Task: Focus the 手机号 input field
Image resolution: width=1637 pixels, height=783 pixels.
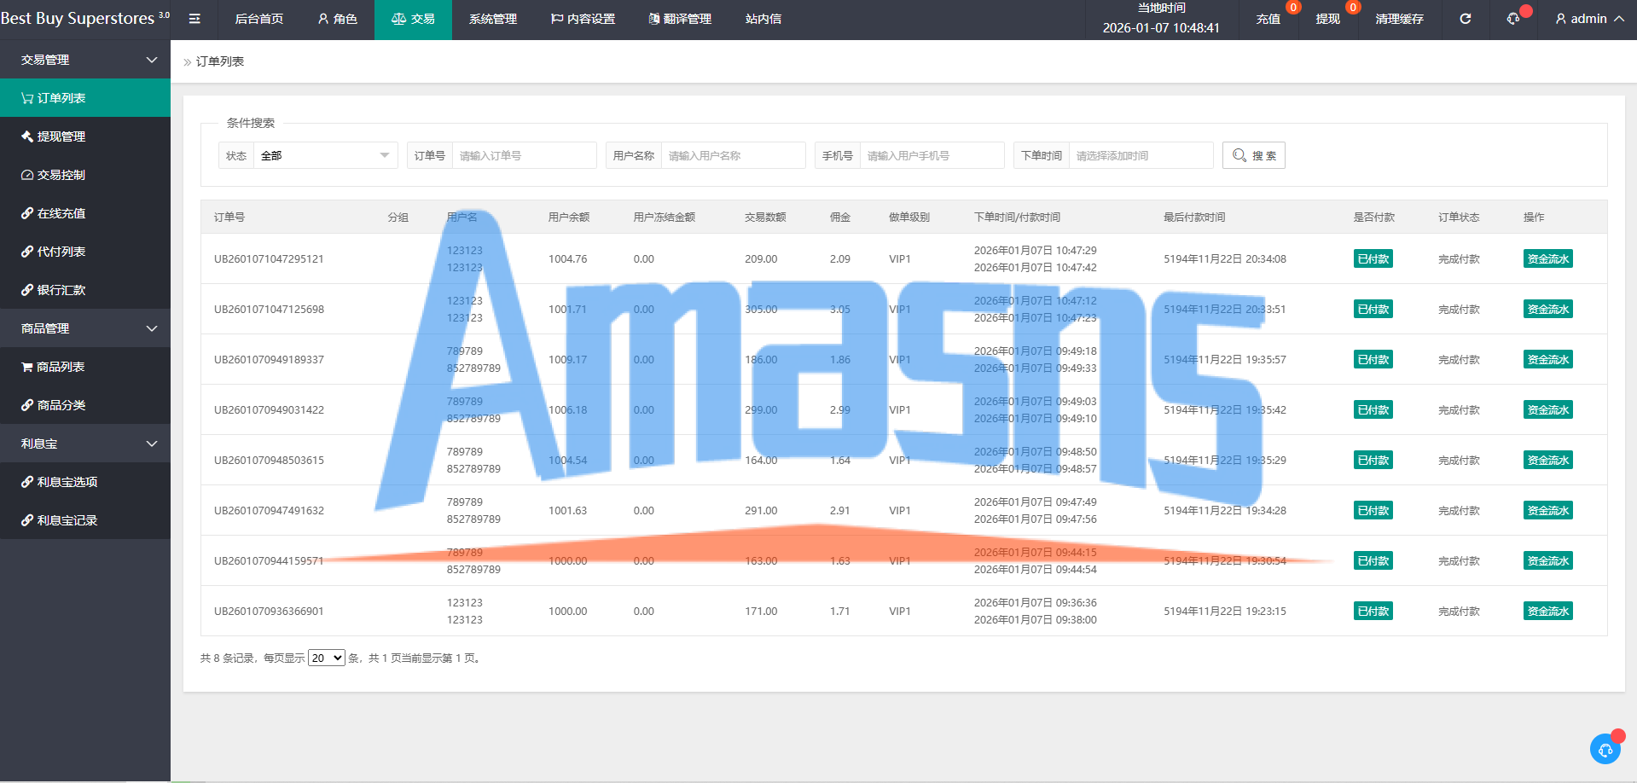Action: click(x=932, y=155)
